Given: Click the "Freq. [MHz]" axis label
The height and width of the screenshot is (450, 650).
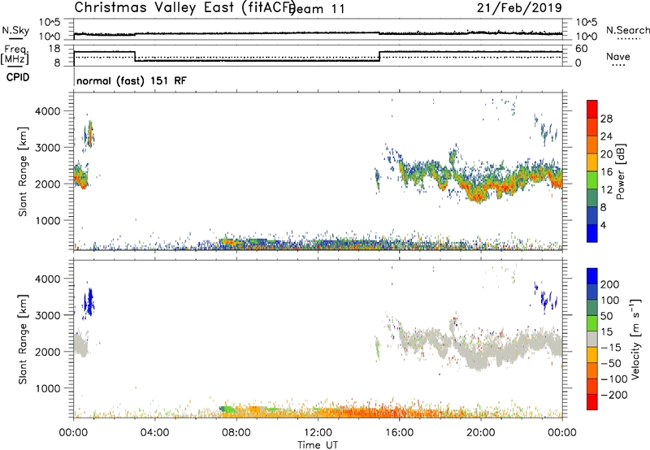Looking at the screenshot, I should pos(15,54).
